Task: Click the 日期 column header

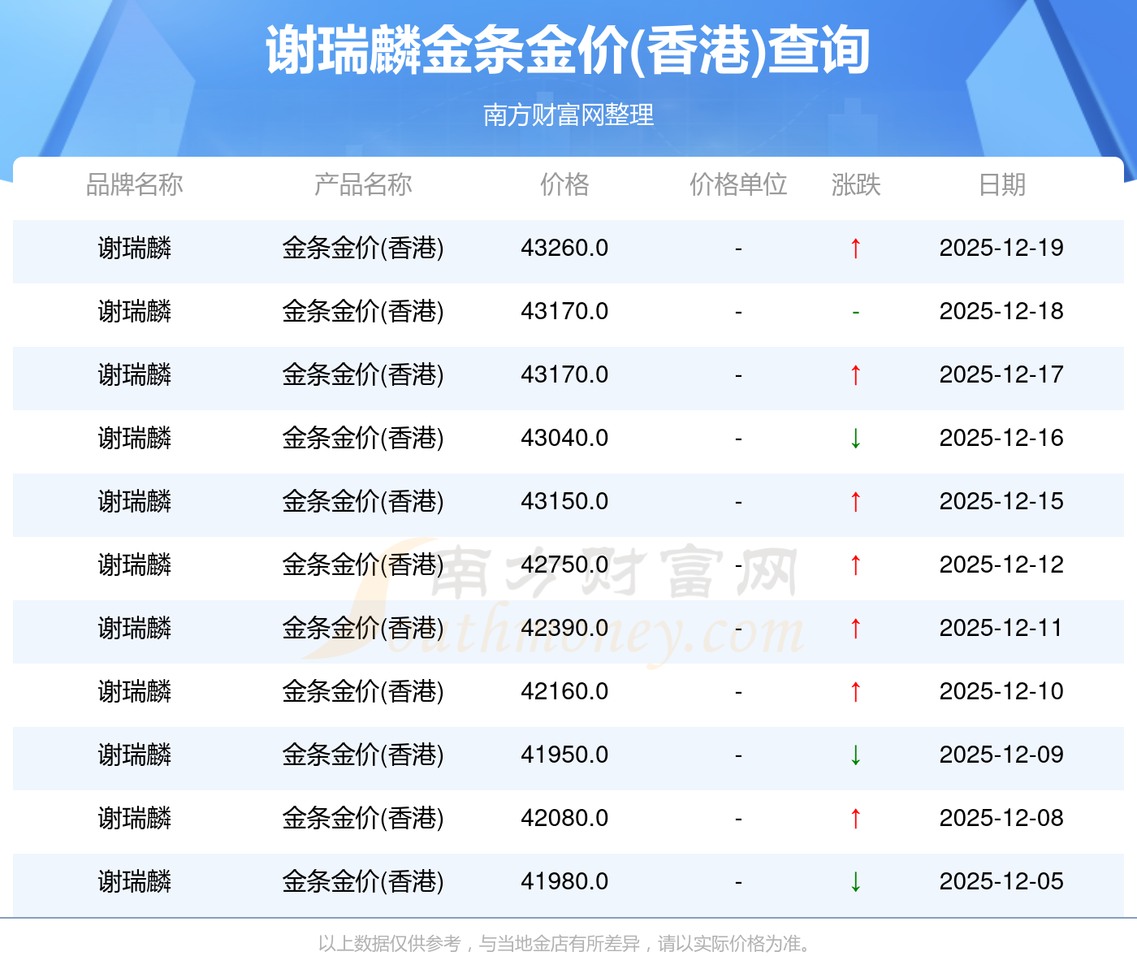Action: pos(1001,184)
